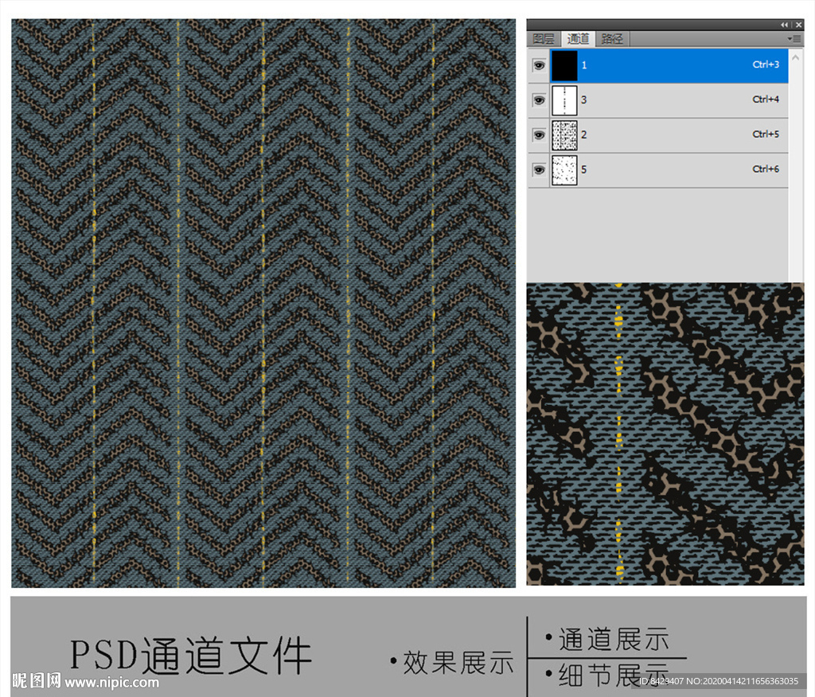Hide channel 1 using its eye icon
The height and width of the screenshot is (697, 815).
[539, 65]
